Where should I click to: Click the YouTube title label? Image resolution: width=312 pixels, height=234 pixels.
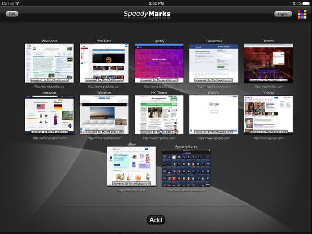click(104, 41)
